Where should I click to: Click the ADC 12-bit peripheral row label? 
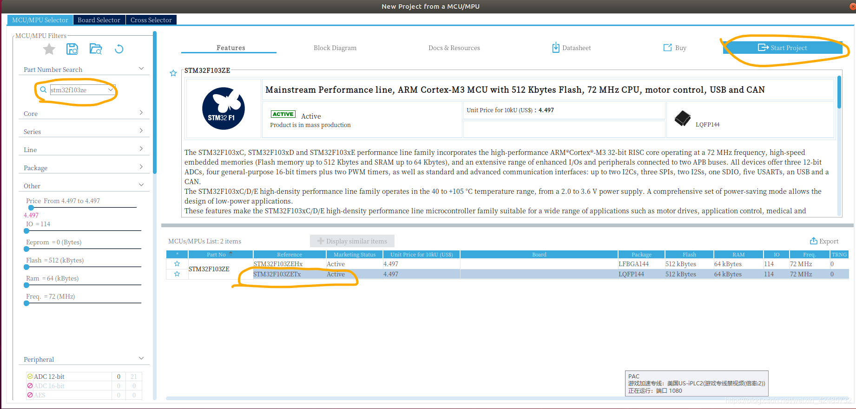(x=49, y=377)
